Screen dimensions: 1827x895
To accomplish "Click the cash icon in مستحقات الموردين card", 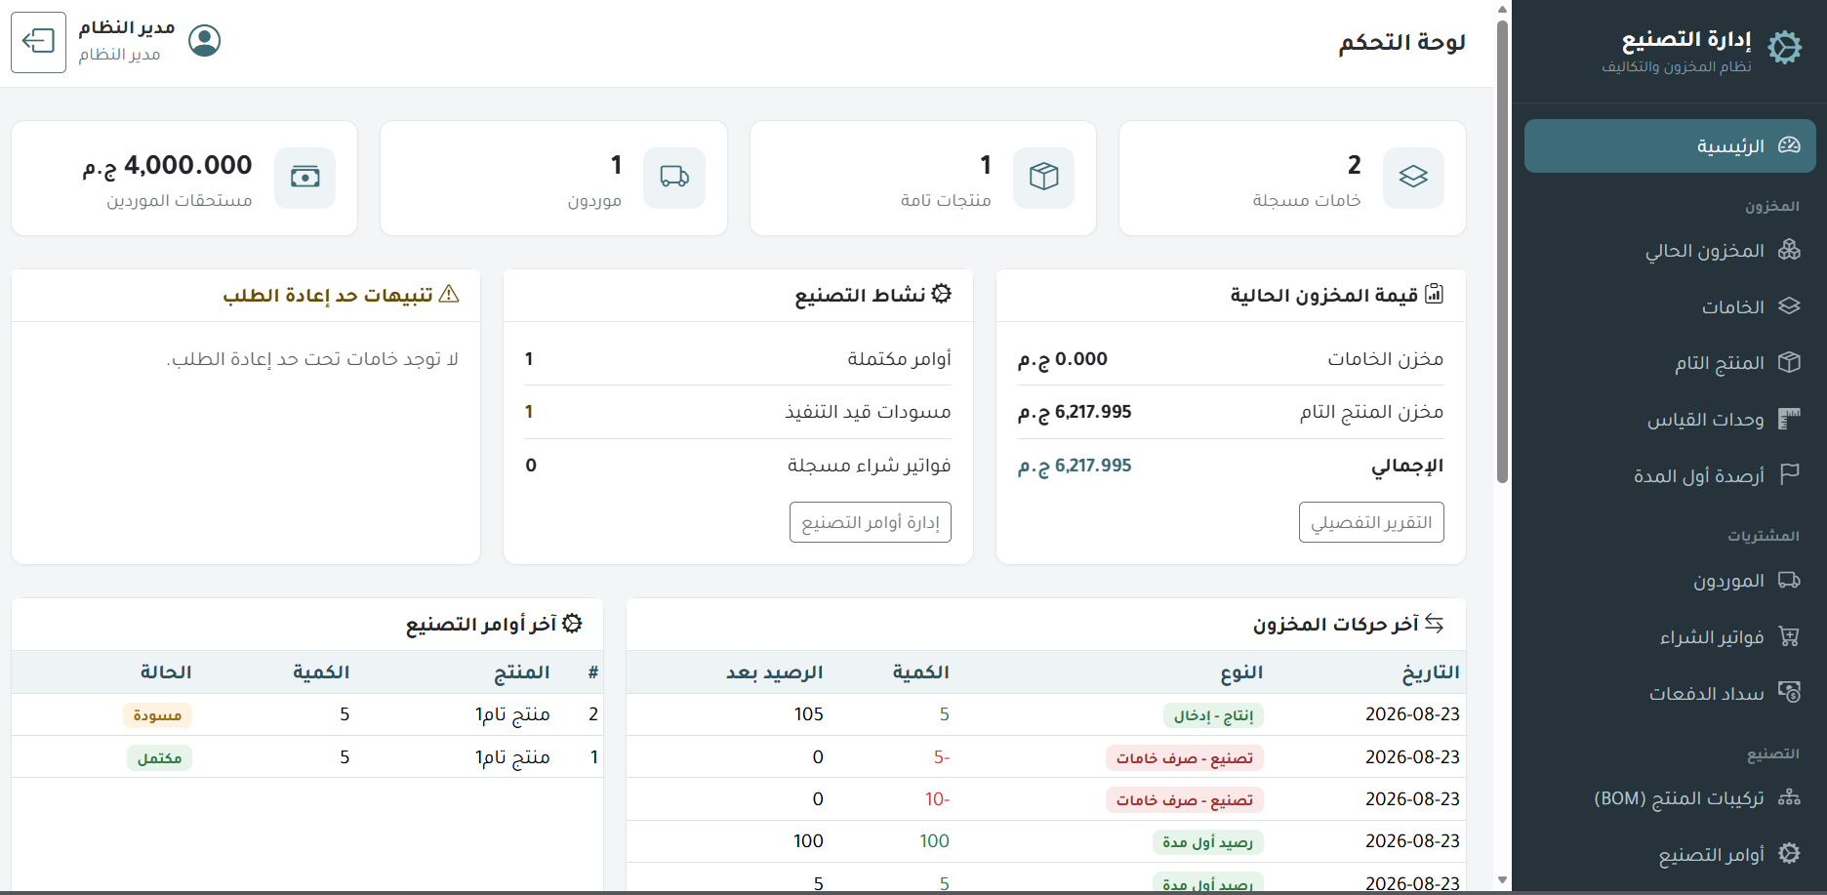I will [305, 177].
